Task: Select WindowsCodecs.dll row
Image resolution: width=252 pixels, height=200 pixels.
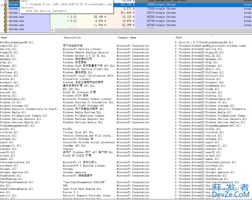Action: point(126,99)
